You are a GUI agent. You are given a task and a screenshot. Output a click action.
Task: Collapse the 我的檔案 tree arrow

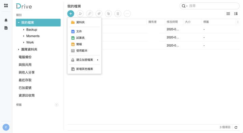click(19, 23)
